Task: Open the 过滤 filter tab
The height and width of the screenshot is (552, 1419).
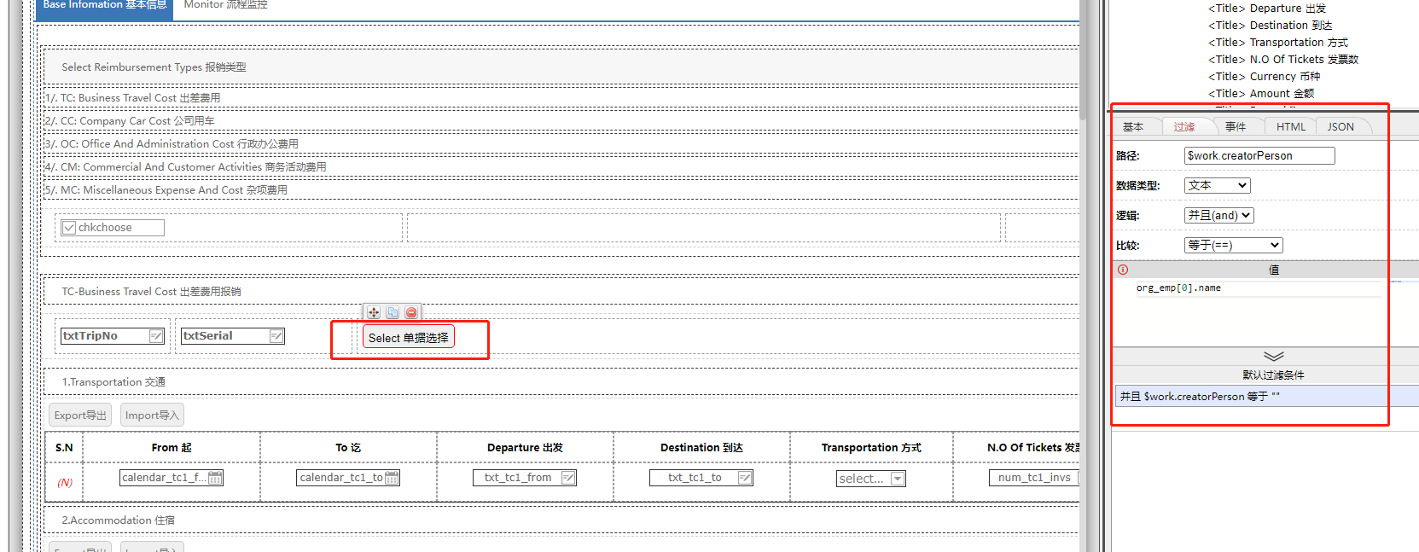Action: coord(1183,126)
